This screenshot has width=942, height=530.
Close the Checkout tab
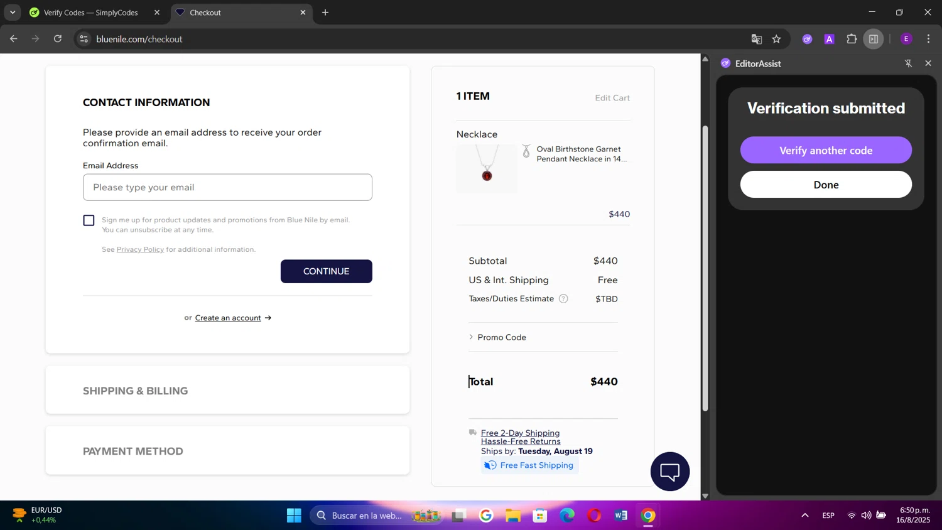pyautogui.click(x=303, y=13)
